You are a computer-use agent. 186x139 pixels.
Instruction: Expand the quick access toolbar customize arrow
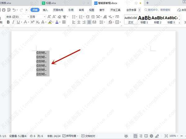[x=26, y=10]
